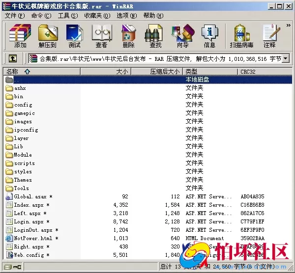Select the Index.aspx file icon
The width and height of the screenshot is (295, 273).
pos(9,205)
